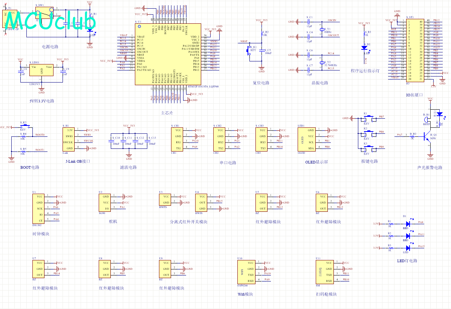451x309 pixels.
Task: Select the '串口电路' section label
Action: tap(228, 163)
